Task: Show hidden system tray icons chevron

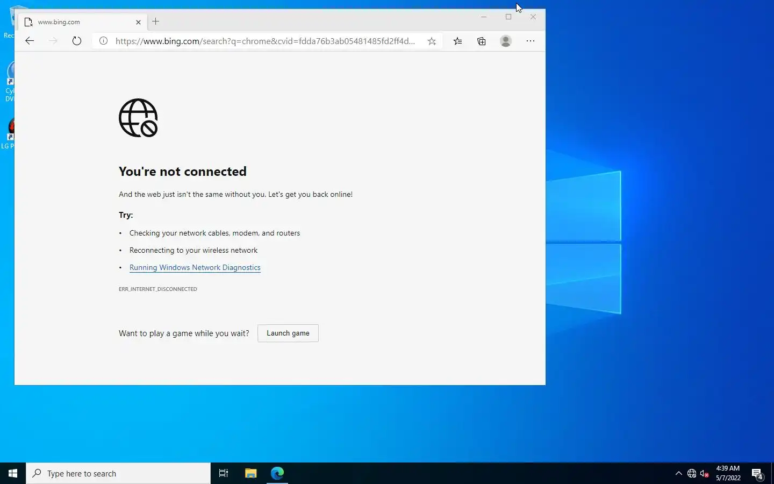Action: click(x=678, y=474)
